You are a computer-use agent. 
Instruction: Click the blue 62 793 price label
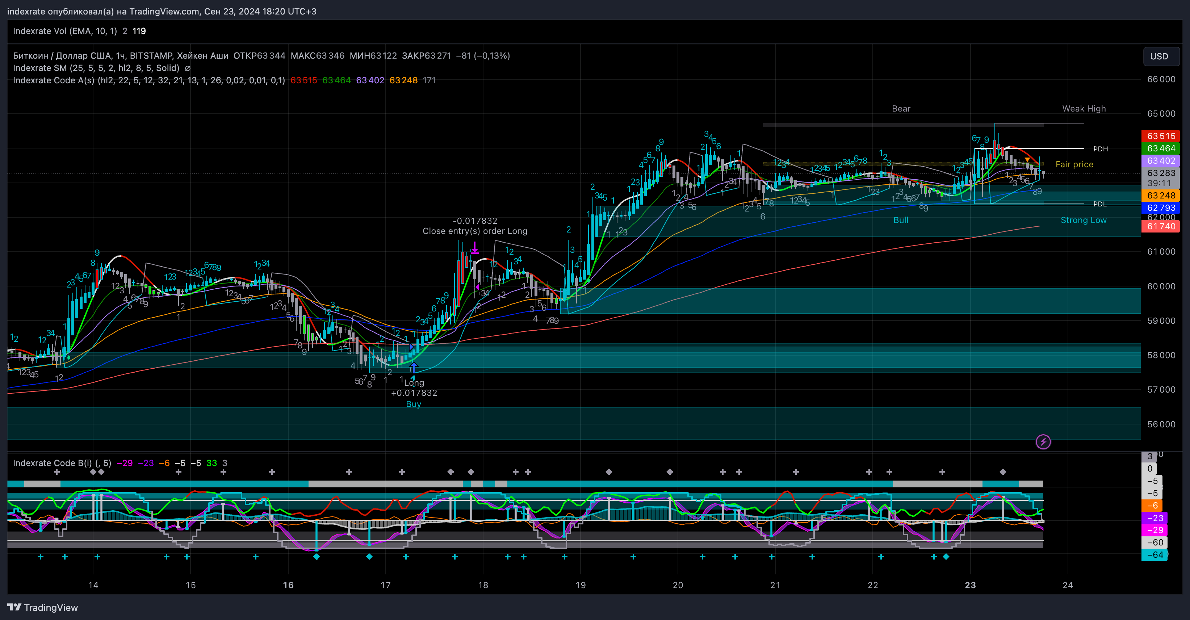(1160, 208)
